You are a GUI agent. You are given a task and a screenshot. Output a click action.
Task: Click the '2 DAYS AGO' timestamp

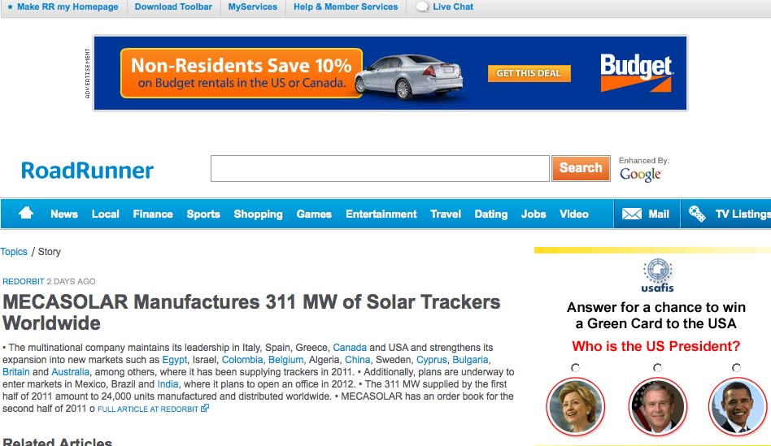71,281
